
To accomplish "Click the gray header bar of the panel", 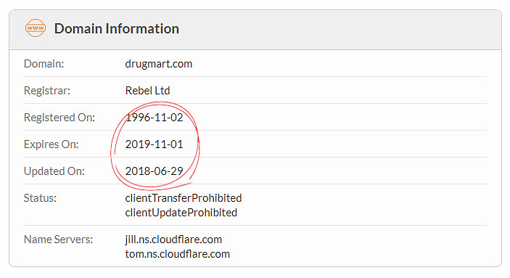I will pyautogui.click(x=255, y=30).
